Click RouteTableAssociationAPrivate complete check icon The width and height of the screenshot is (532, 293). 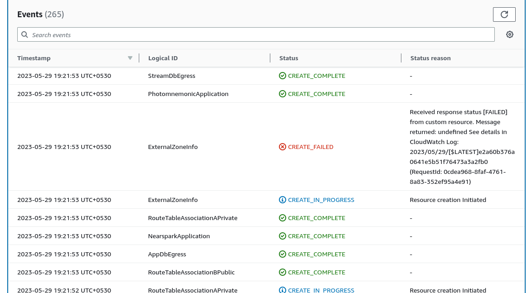pos(282,218)
